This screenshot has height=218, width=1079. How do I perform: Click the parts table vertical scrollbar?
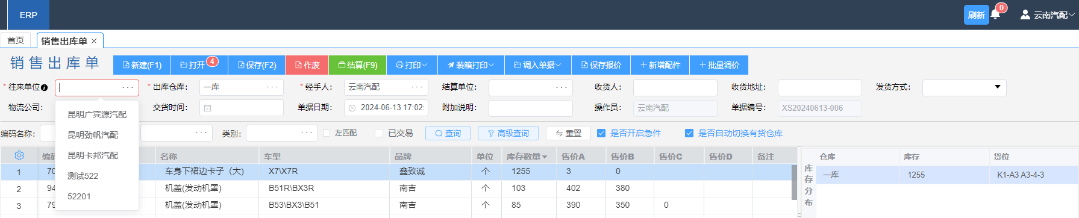point(794,182)
